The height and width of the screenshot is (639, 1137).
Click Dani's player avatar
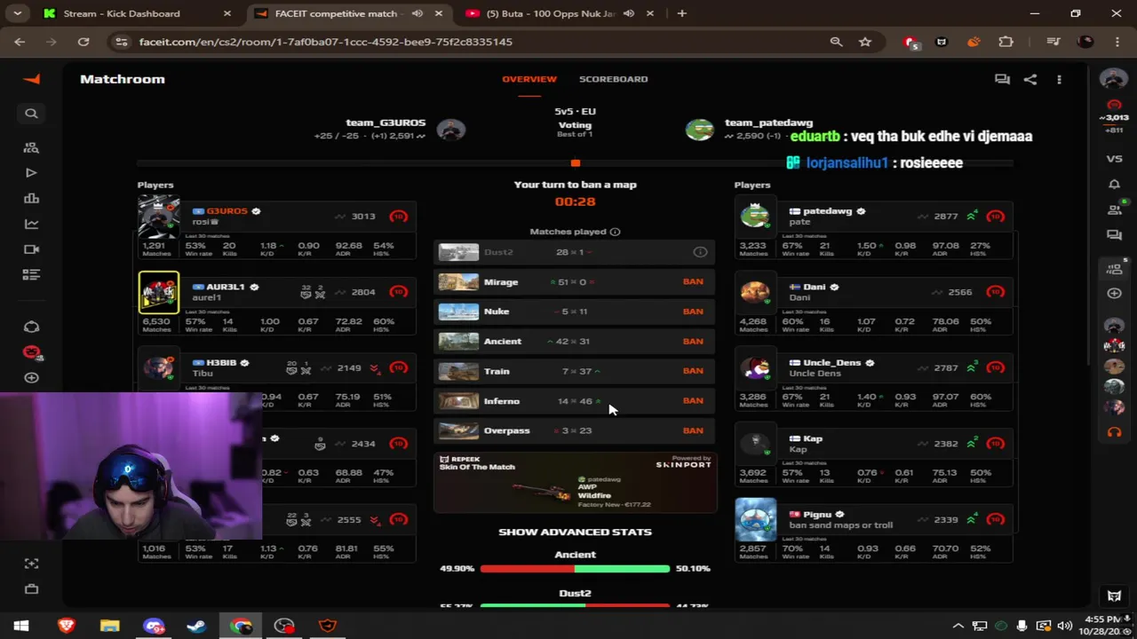point(755,293)
